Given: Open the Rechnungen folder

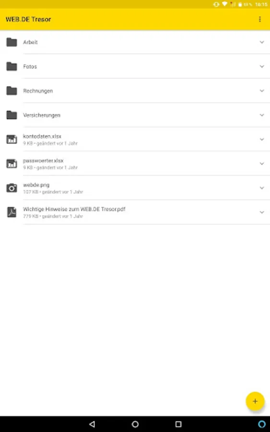Looking at the screenshot, I should tap(135, 91).
